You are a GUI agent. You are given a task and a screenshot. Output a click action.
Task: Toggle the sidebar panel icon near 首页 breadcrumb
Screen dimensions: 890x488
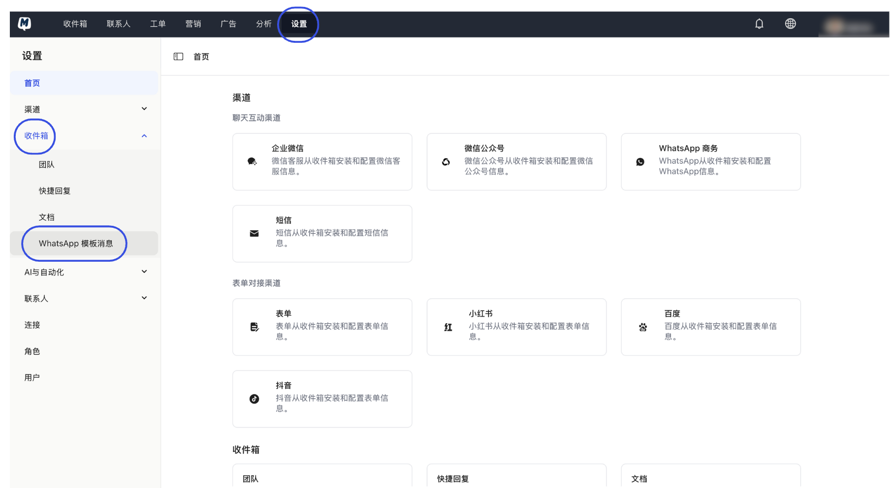pos(178,56)
